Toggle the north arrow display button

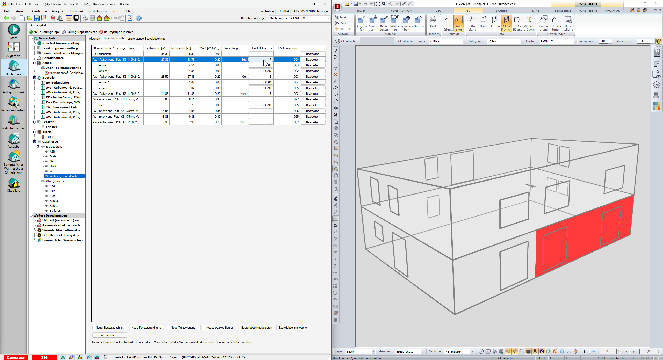click(x=535, y=351)
